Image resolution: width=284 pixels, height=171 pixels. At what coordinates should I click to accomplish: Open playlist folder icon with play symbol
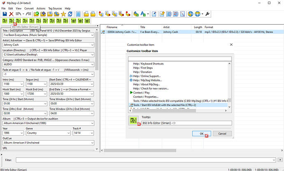coord(50,14)
